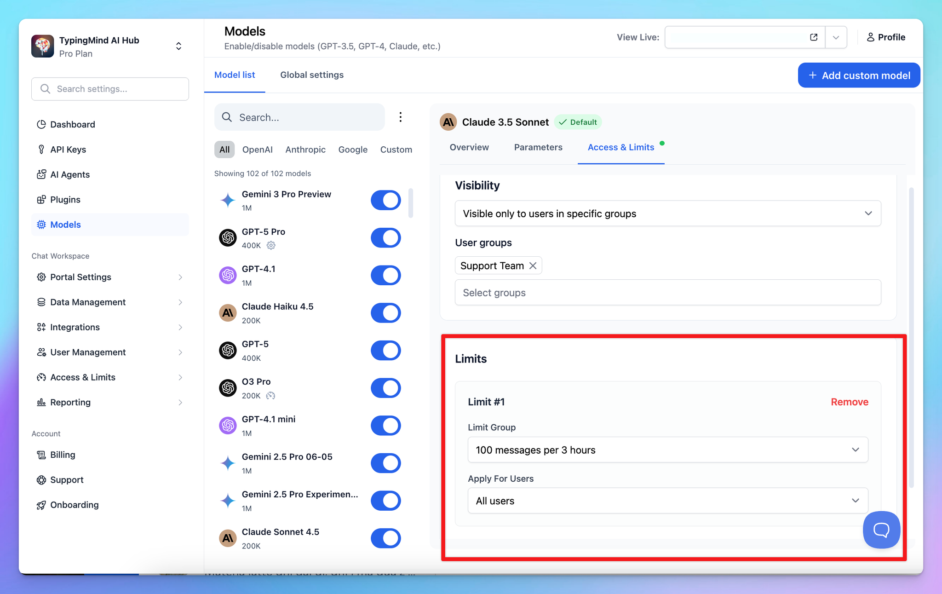
Task: Click the three-dot model list menu
Action: tap(400, 117)
